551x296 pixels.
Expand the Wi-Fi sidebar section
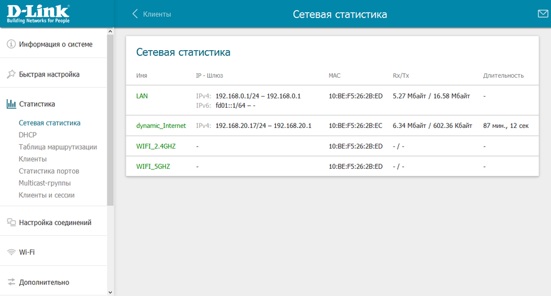click(27, 252)
